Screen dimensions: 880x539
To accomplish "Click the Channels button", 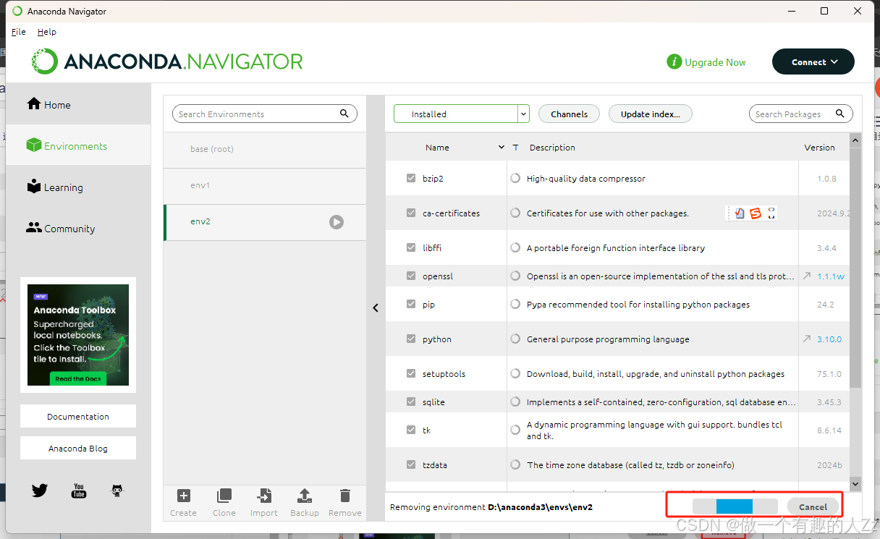I will pos(569,114).
